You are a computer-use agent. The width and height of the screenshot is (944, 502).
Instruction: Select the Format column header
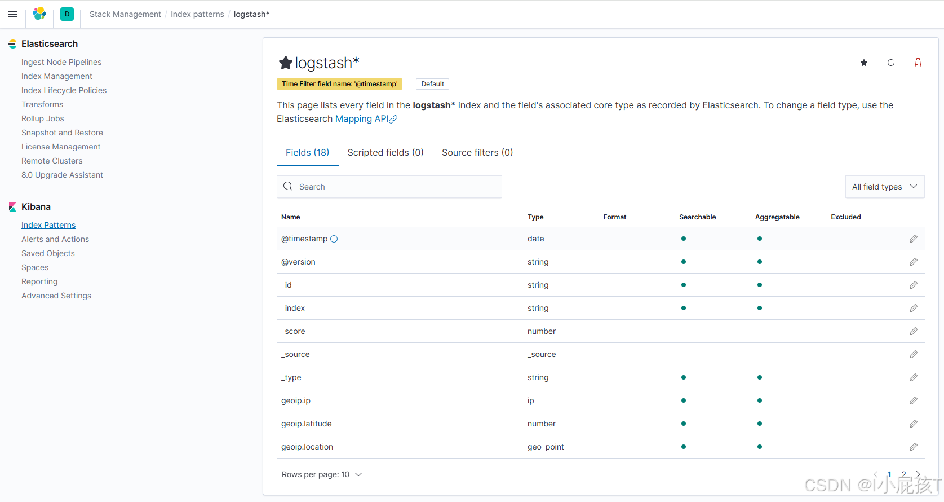point(615,217)
